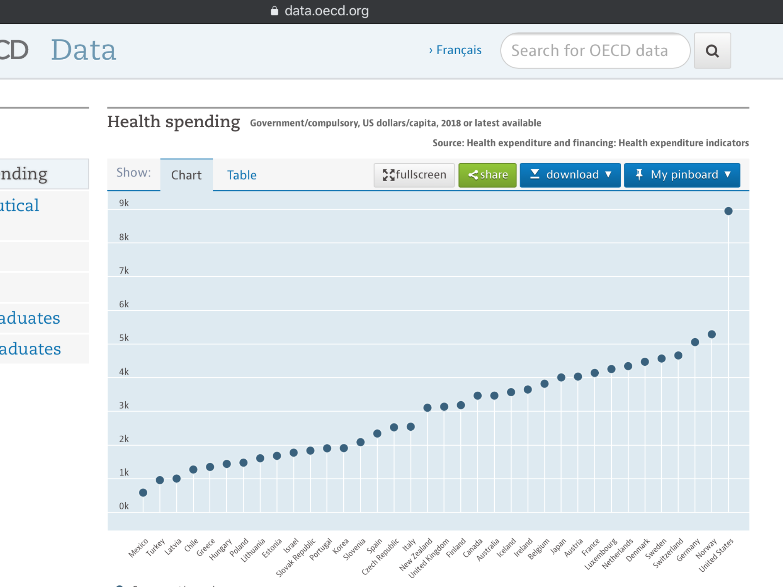
Task: Select the Italy data point
Action: (x=411, y=427)
